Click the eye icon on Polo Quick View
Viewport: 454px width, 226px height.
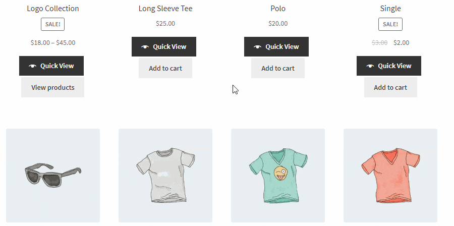pyautogui.click(x=257, y=47)
